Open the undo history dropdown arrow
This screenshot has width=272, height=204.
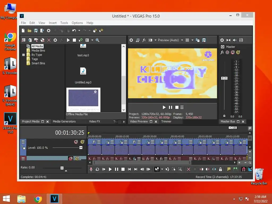point(79,31)
